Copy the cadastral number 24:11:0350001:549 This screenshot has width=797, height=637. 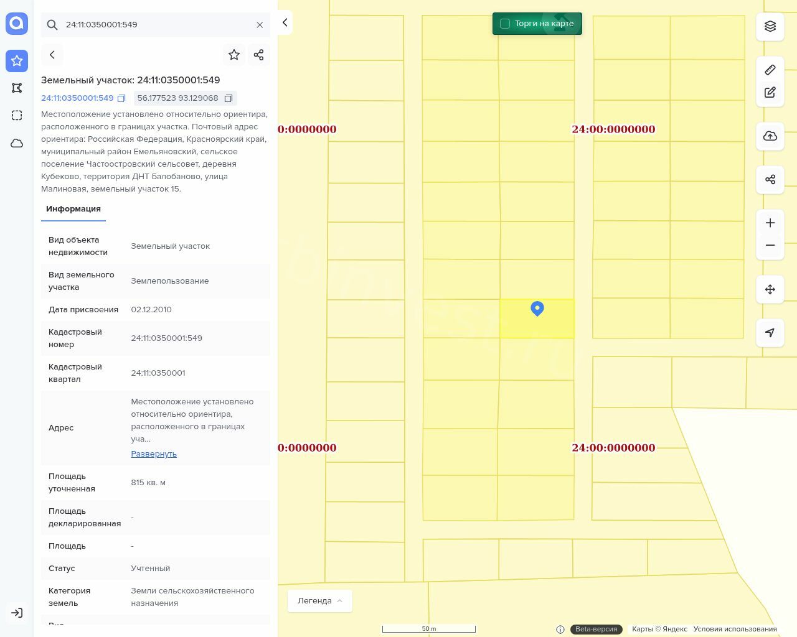122,98
